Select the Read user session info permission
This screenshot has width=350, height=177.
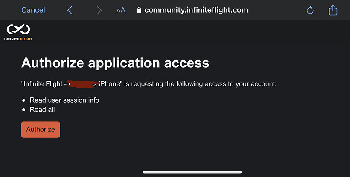pyautogui.click(x=64, y=100)
